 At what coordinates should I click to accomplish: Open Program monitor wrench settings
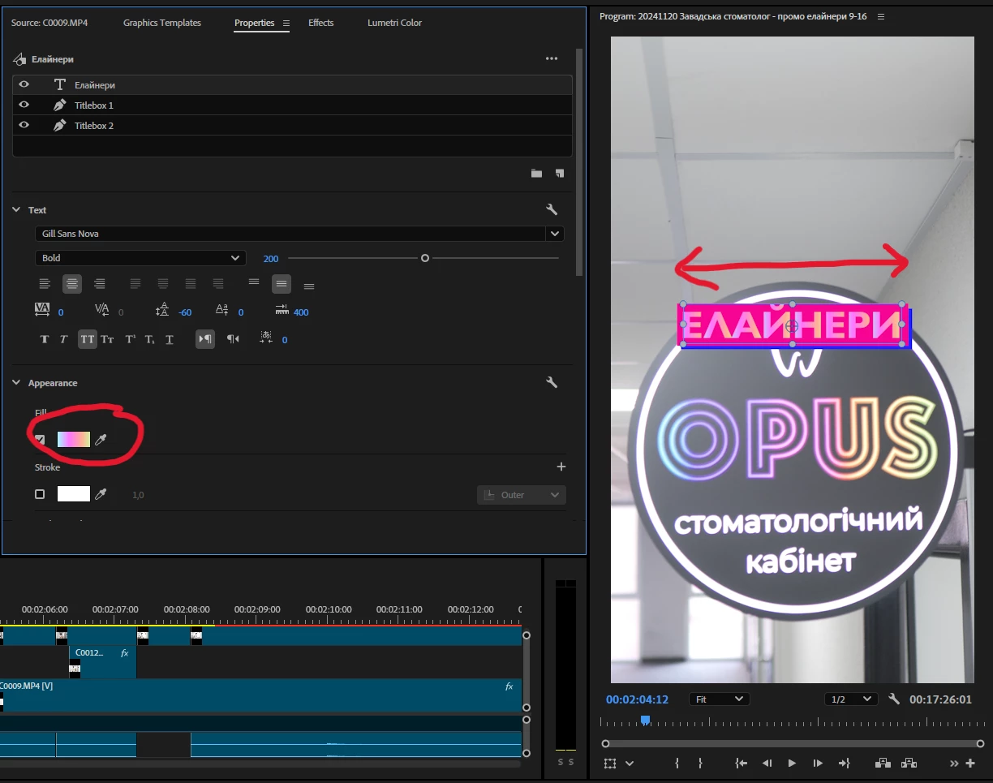pyautogui.click(x=894, y=699)
